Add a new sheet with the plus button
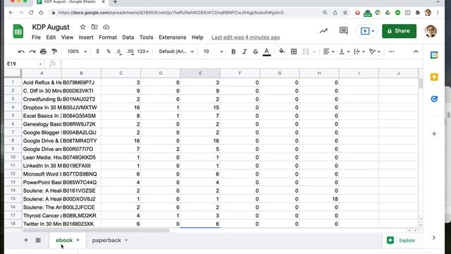This screenshot has height=254, width=451. click(26, 240)
